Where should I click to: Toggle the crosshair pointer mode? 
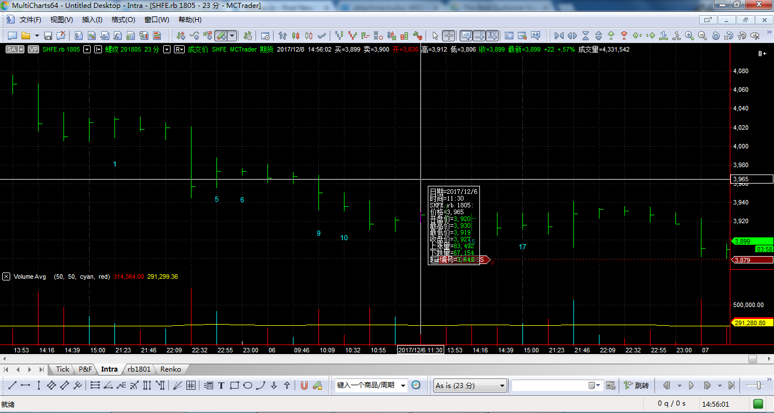click(448, 36)
